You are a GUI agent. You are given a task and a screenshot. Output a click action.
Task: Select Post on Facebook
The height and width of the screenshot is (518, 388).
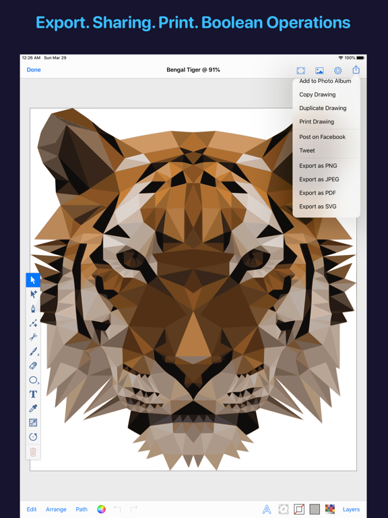click(x=323, y=137)
